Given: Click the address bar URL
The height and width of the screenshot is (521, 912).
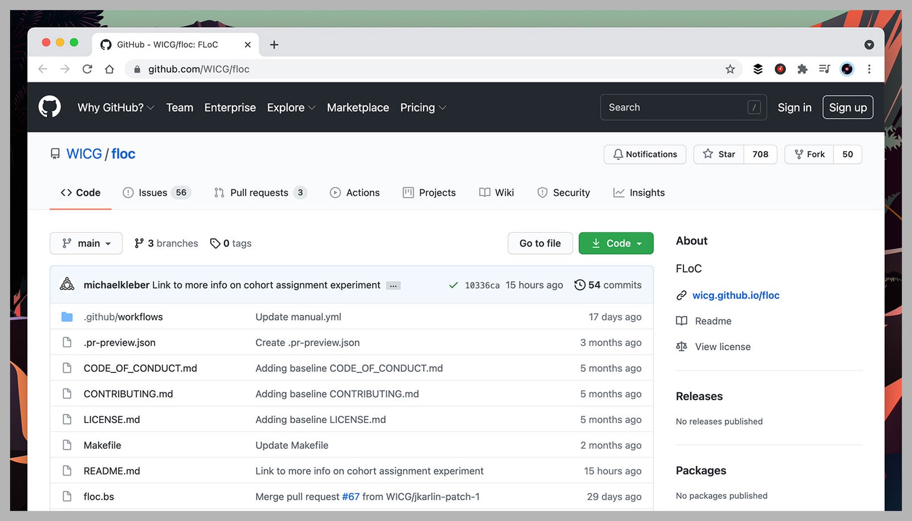Looking at the screenshot, I should [x=199, y=69].
